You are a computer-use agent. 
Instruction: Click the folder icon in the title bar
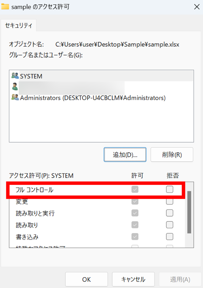pyautogui.click(x=5, y=7)
